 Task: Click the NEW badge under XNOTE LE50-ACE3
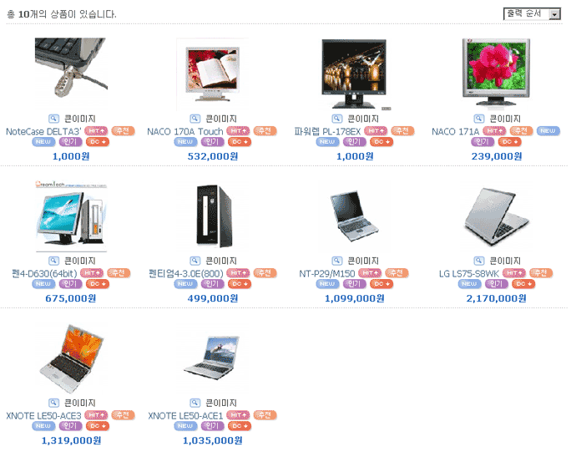pos(43,425)
